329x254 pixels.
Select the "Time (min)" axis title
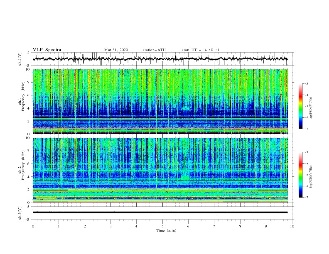point(166,230)
